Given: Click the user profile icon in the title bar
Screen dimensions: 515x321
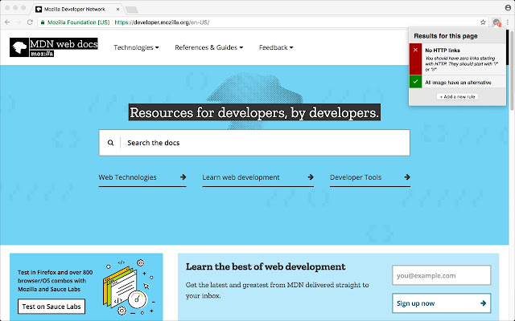Looking at the screenshot, I should pyautogui.click(x=508, y=7).
